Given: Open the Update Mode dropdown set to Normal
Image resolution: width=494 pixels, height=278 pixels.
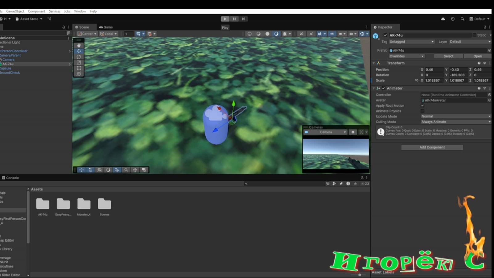Looking at the screenshot, I should 455,116.
